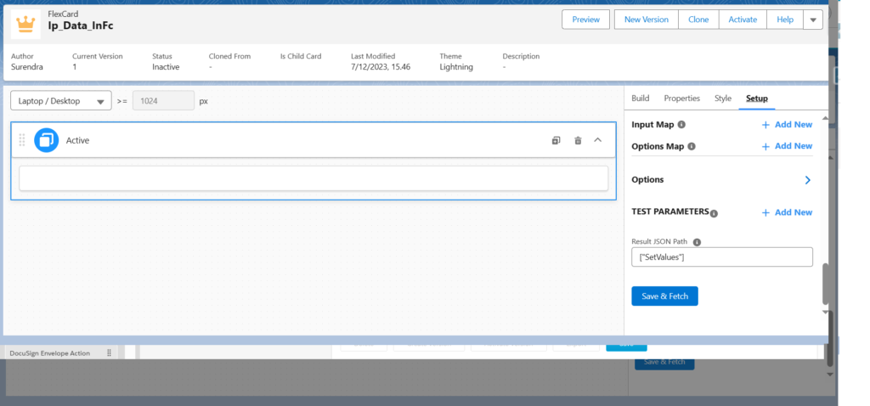Click the Result JSON Path field
The image size is (870, 406).
pos(722,257)
